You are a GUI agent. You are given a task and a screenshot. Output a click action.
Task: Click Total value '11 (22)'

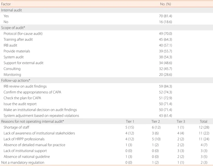tap(204, 133)
